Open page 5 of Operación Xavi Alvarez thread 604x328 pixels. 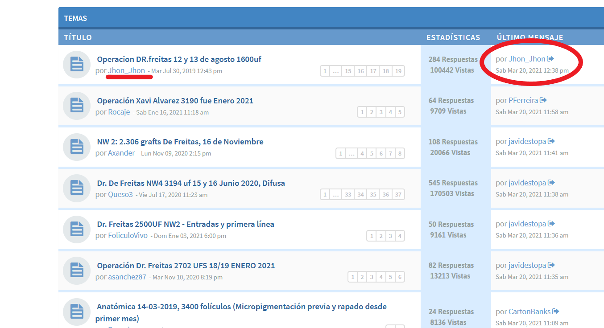coord(400,112)
